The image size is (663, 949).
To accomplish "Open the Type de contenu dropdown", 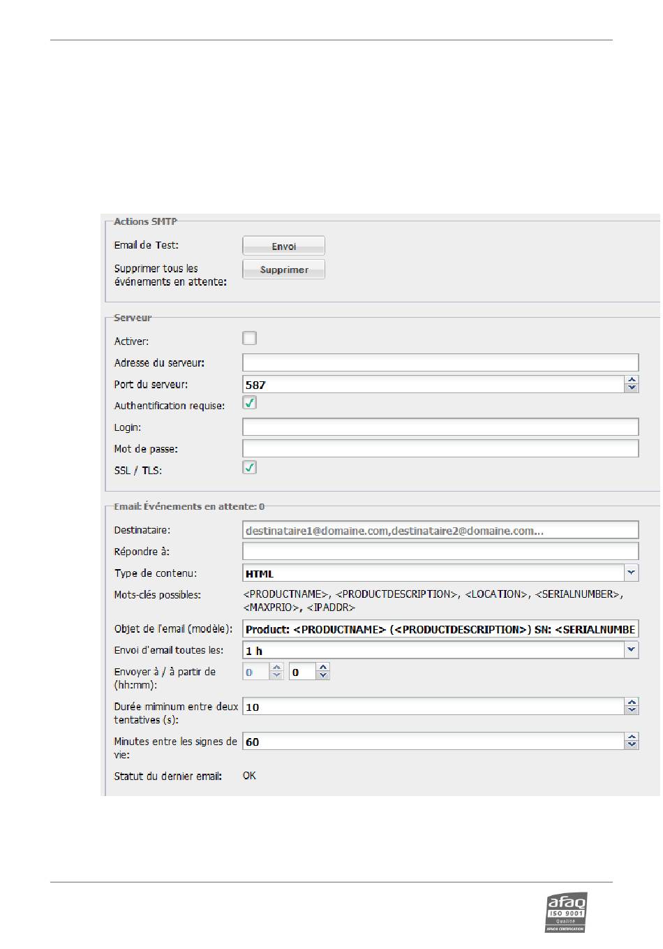I will [x=631, y=573].
